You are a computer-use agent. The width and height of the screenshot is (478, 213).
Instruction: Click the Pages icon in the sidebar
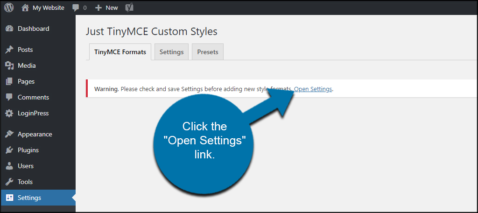tap(9, 81)
